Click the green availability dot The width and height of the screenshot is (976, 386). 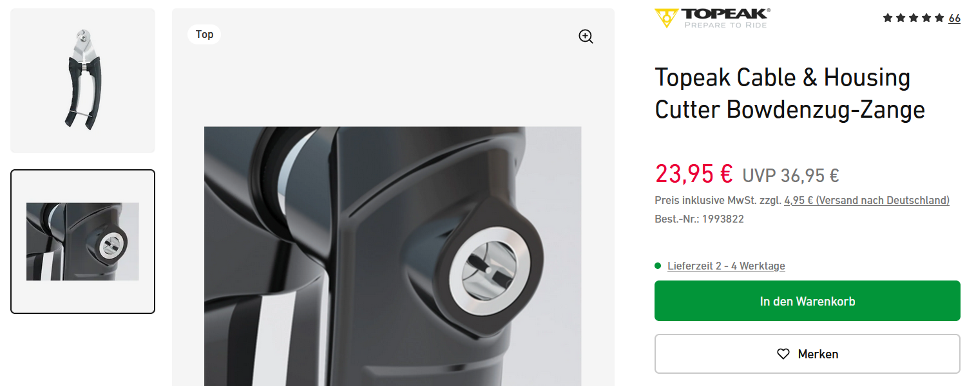pyautogui.click(x=658, y=266)
